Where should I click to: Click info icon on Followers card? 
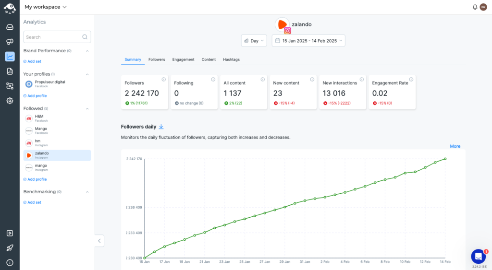(x=163, y=80)
